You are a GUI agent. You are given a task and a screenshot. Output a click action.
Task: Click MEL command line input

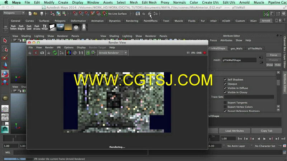click(80, 152)
